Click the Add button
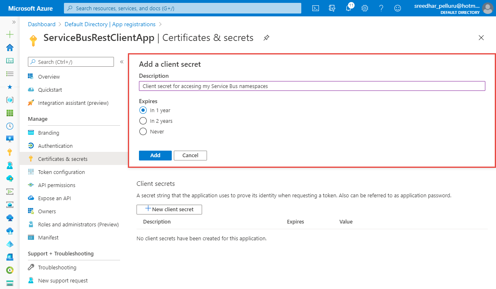This screenshot has width=496, height=289. [155, 155]
